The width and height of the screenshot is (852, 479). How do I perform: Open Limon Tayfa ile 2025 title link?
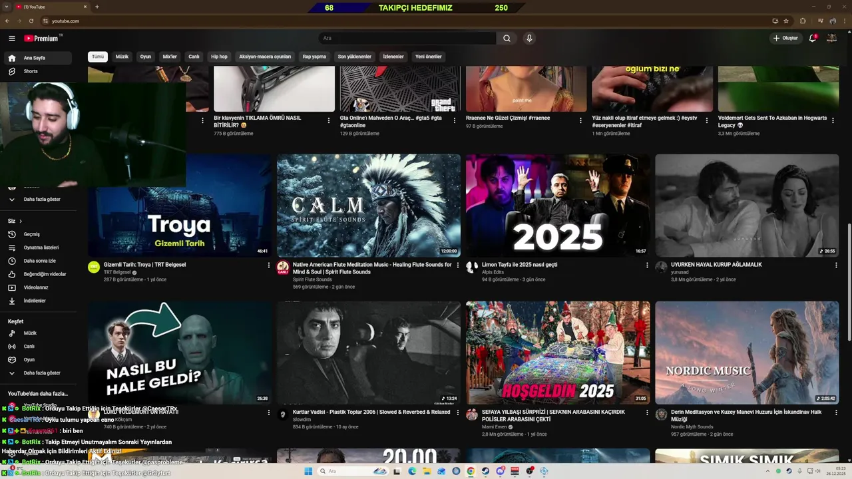(520, 265)
